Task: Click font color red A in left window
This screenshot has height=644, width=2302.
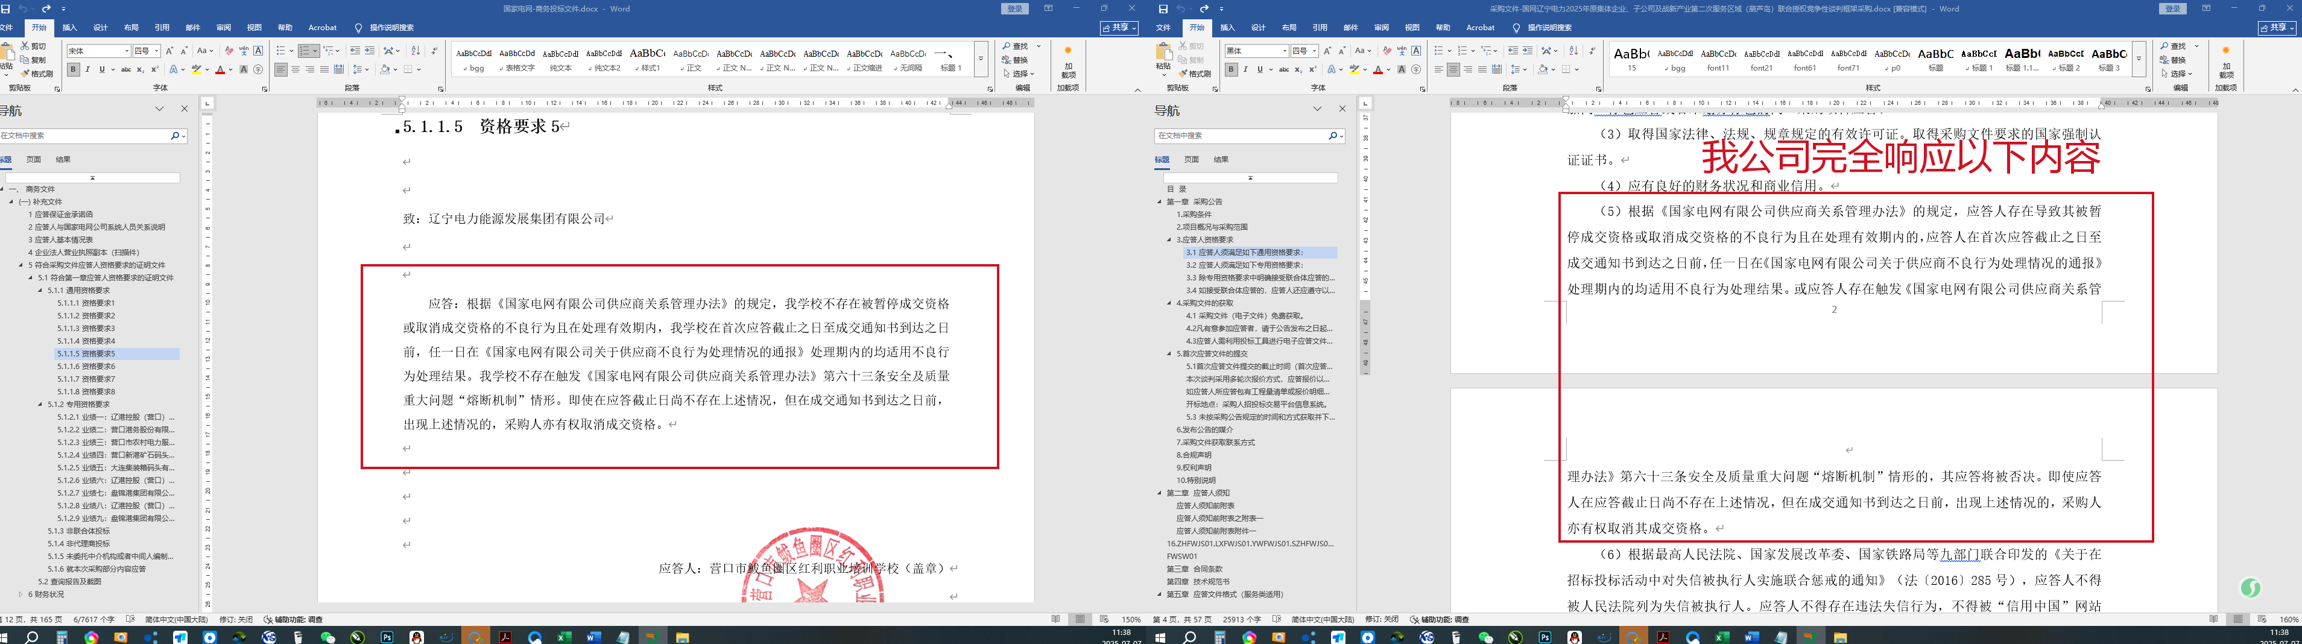Action: pyautogui.click(x=220, y=70)
